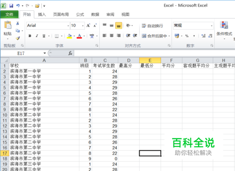Apply comma style number format
The width and height of the screenshot is (235, 171).
click(x=194, y=36)
